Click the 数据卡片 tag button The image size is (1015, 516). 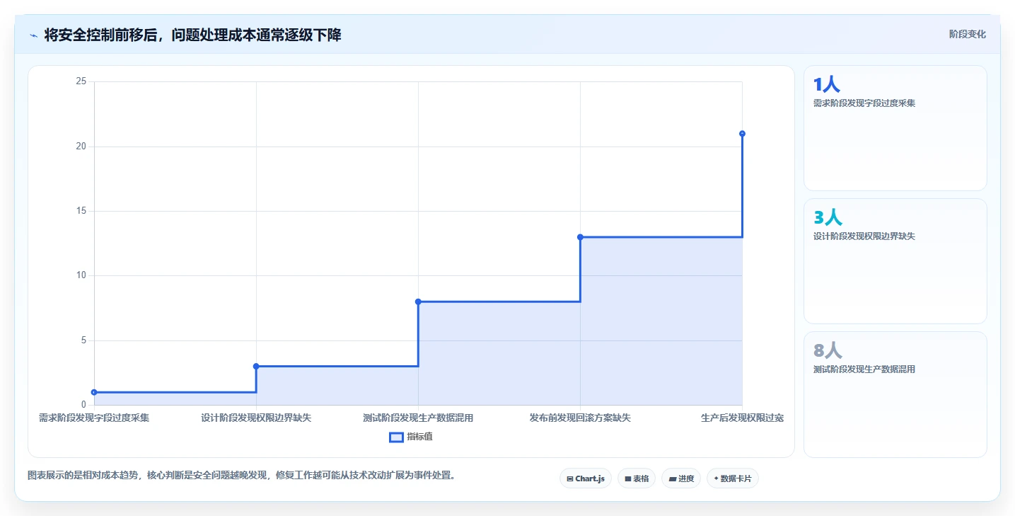click(x=732, y=478)
